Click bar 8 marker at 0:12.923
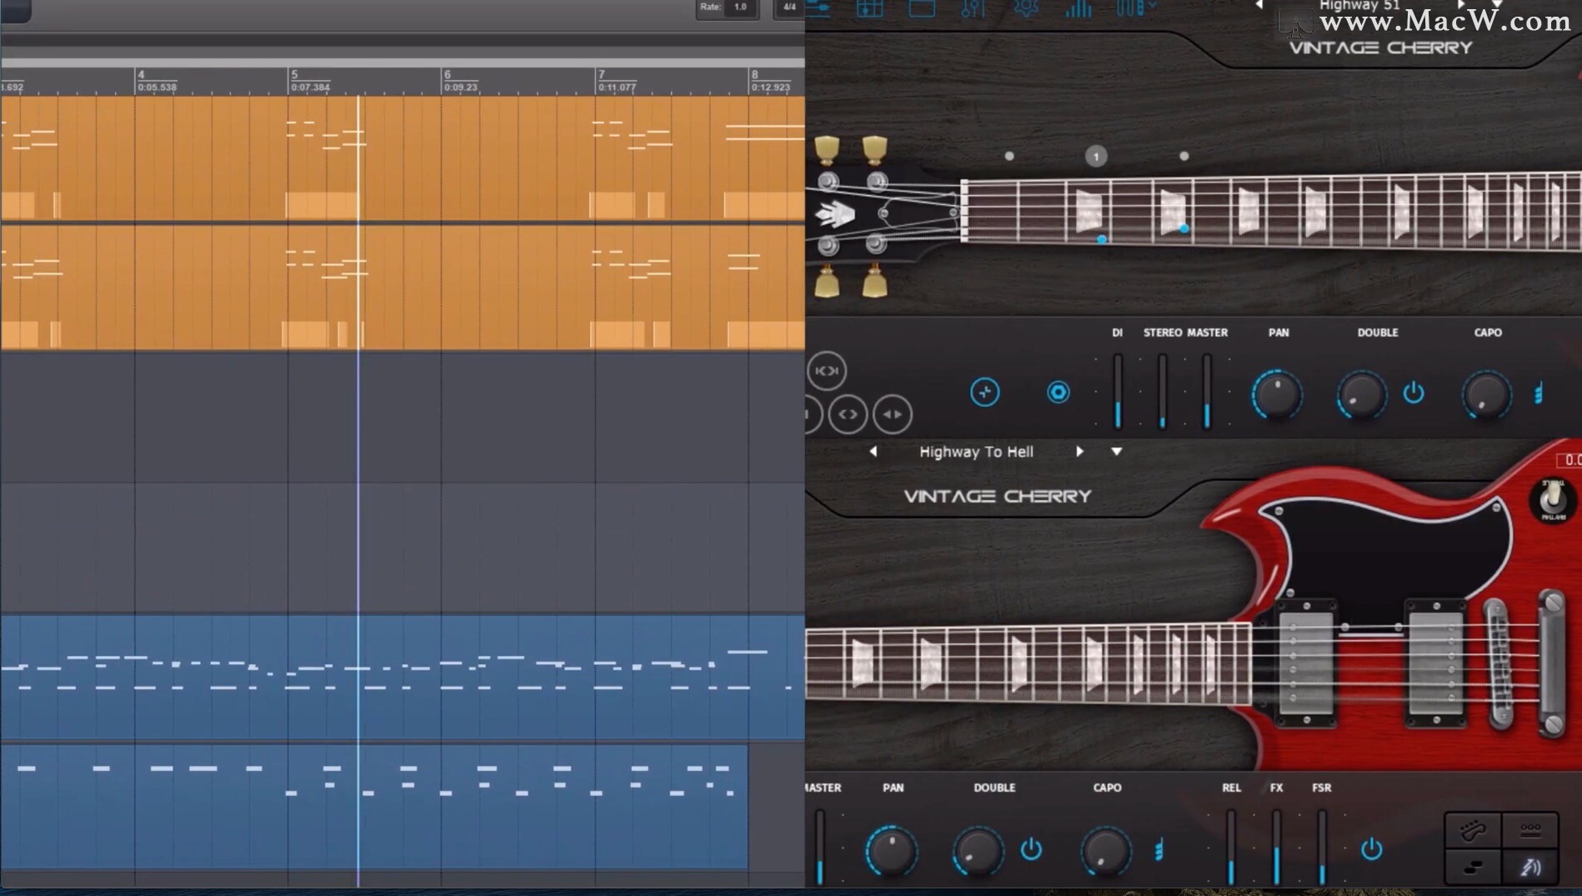 click(770, 81)
